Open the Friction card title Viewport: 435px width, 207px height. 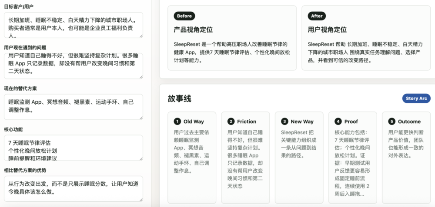(247, 122)
